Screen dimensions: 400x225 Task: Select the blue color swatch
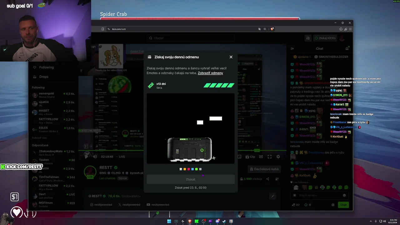(x=192, y=169)
